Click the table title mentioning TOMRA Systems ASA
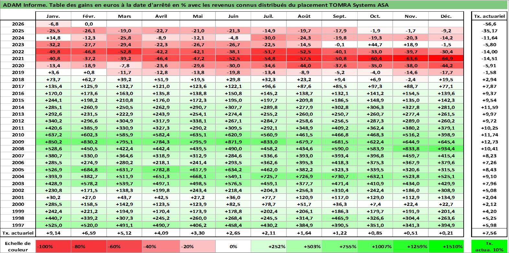This screenshot has height=253, width=509. pos(196,5)
